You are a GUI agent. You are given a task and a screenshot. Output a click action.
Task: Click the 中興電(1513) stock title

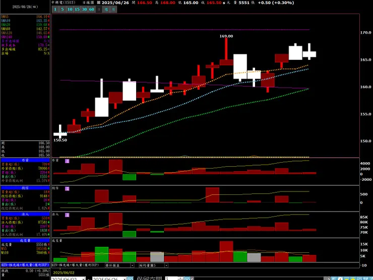(x=64, y=3)
